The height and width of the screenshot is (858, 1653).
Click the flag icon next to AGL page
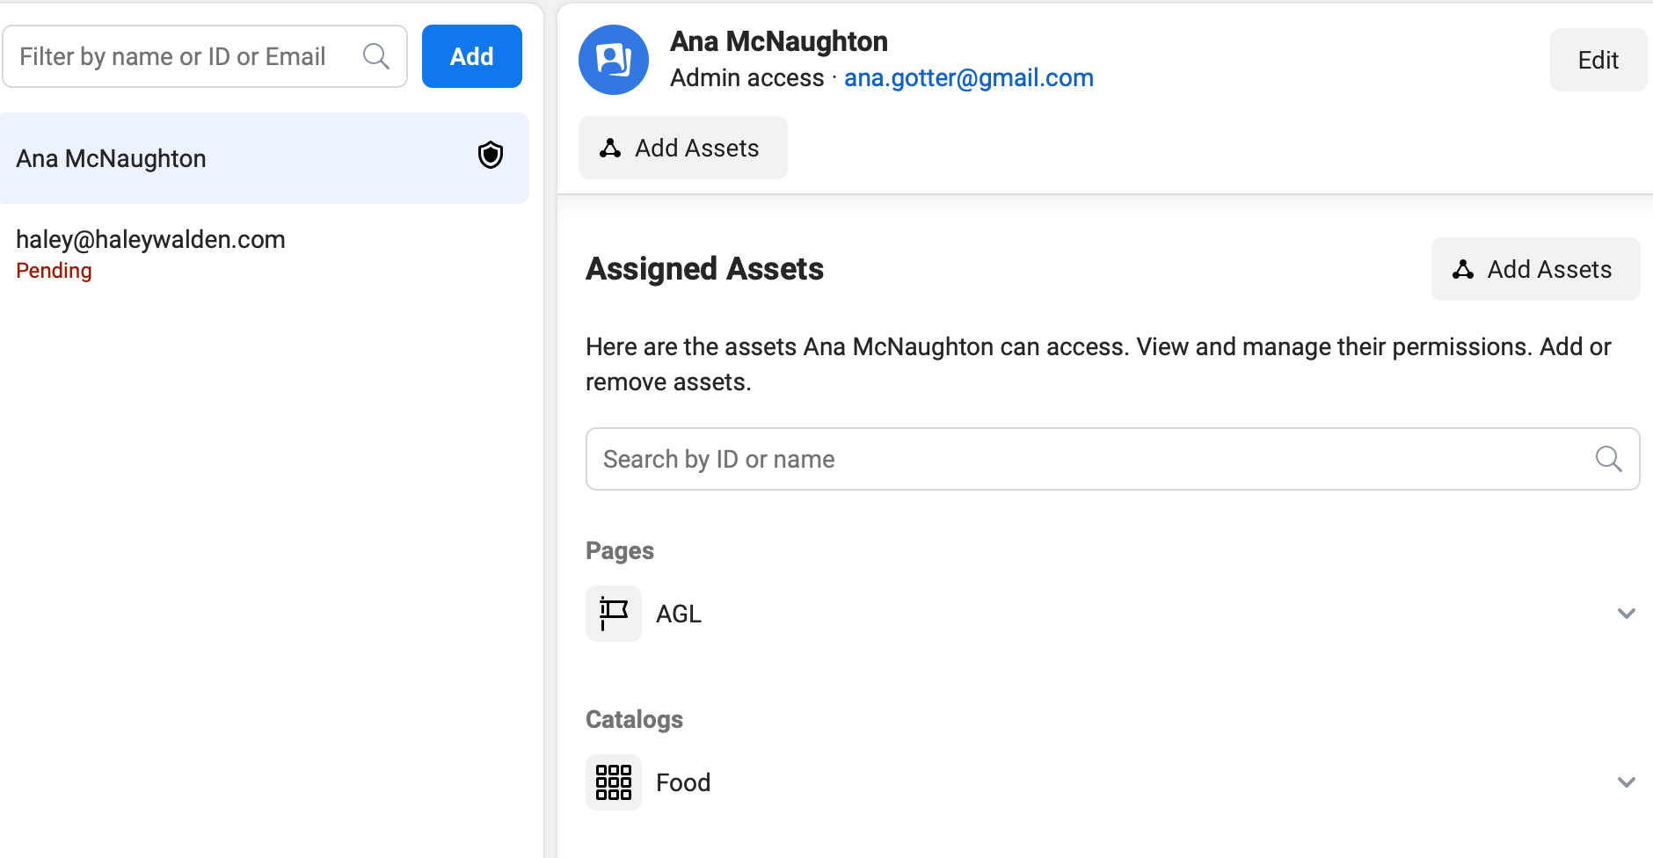tap(613, 613)
